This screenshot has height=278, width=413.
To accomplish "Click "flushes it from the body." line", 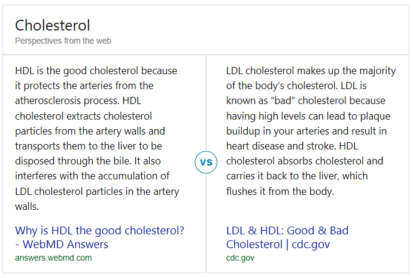I will [x=280, y=191].
